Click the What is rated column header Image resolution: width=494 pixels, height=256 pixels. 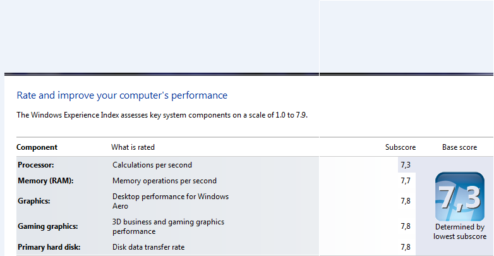[x=133, y=147]
